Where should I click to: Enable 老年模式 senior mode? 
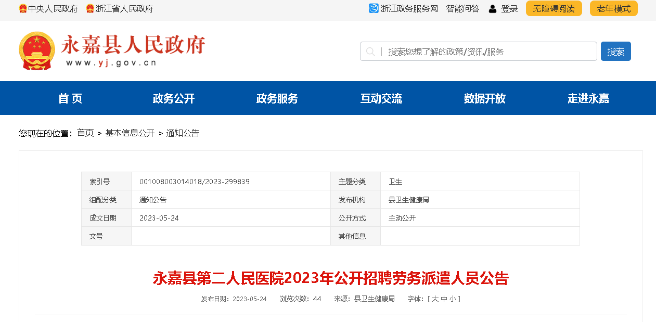tap(613, 8)
